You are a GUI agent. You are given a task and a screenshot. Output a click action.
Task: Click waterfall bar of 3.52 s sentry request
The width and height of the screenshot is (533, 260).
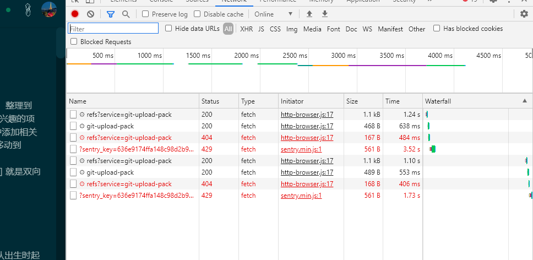pyautogui.click(x=432, y=149)
